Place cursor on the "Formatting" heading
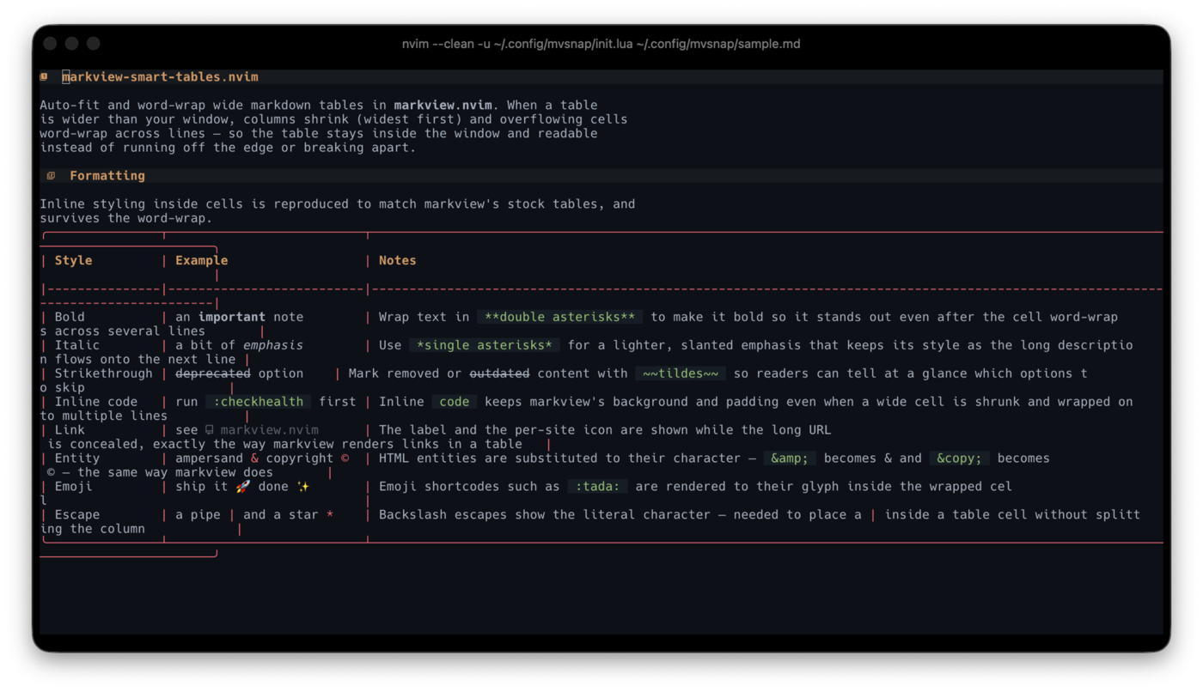 pyautogui.click(x=107, y=176)
